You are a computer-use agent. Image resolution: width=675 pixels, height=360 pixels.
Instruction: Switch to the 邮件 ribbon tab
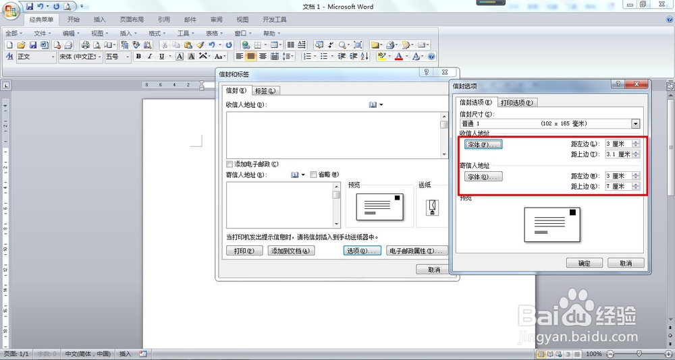coord(190,20)
